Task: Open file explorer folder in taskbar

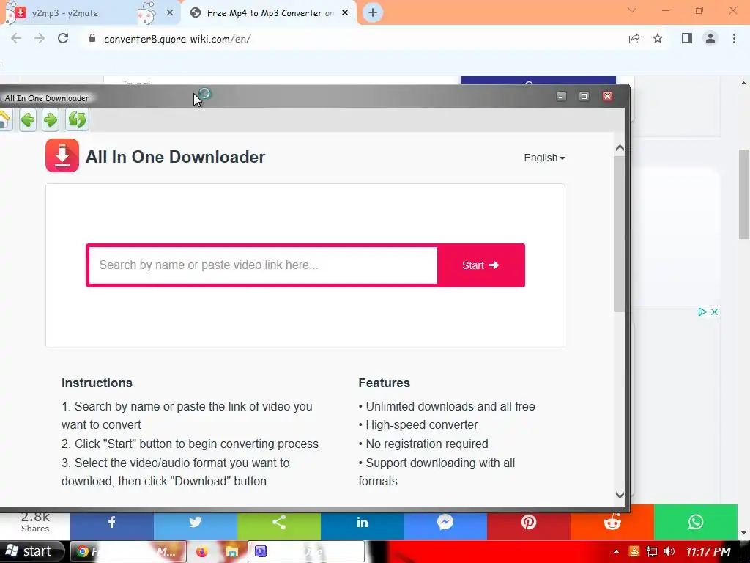Action: 232,551
